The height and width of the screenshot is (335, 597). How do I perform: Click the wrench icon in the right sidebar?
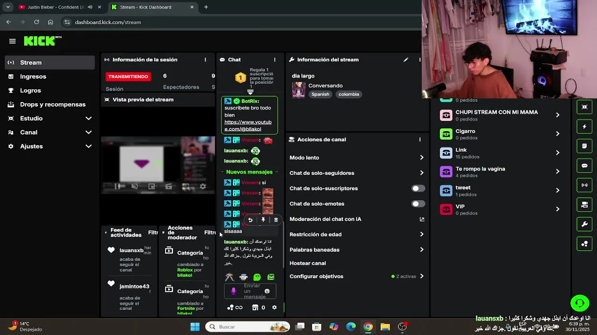(x=584, y=224)
